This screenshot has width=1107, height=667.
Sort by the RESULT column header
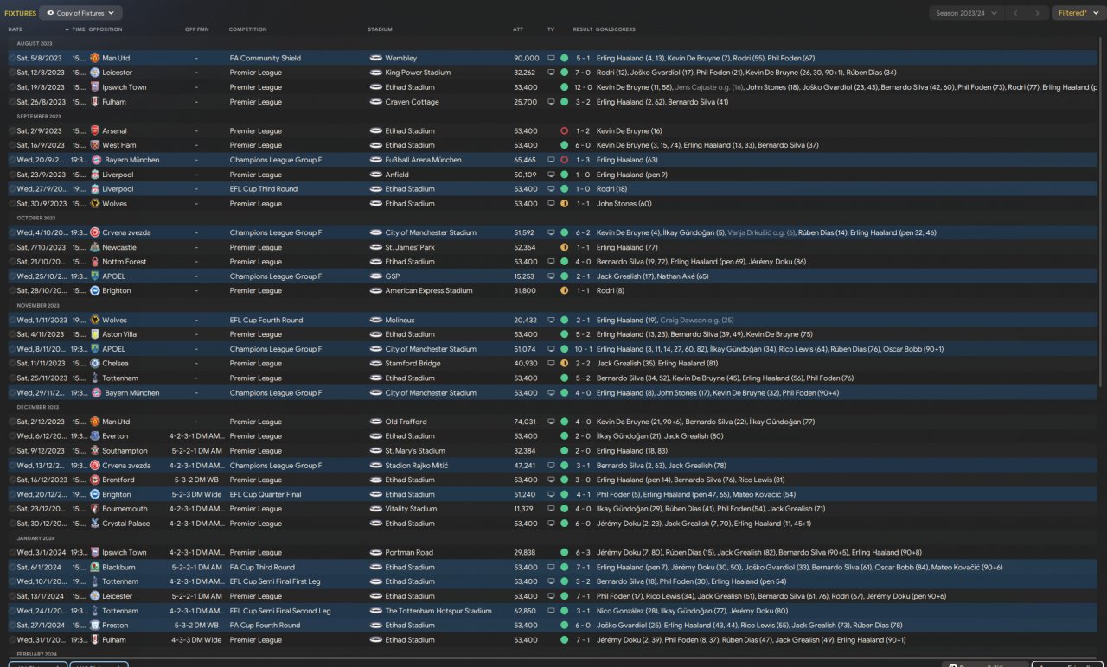(x=583, y=29)
